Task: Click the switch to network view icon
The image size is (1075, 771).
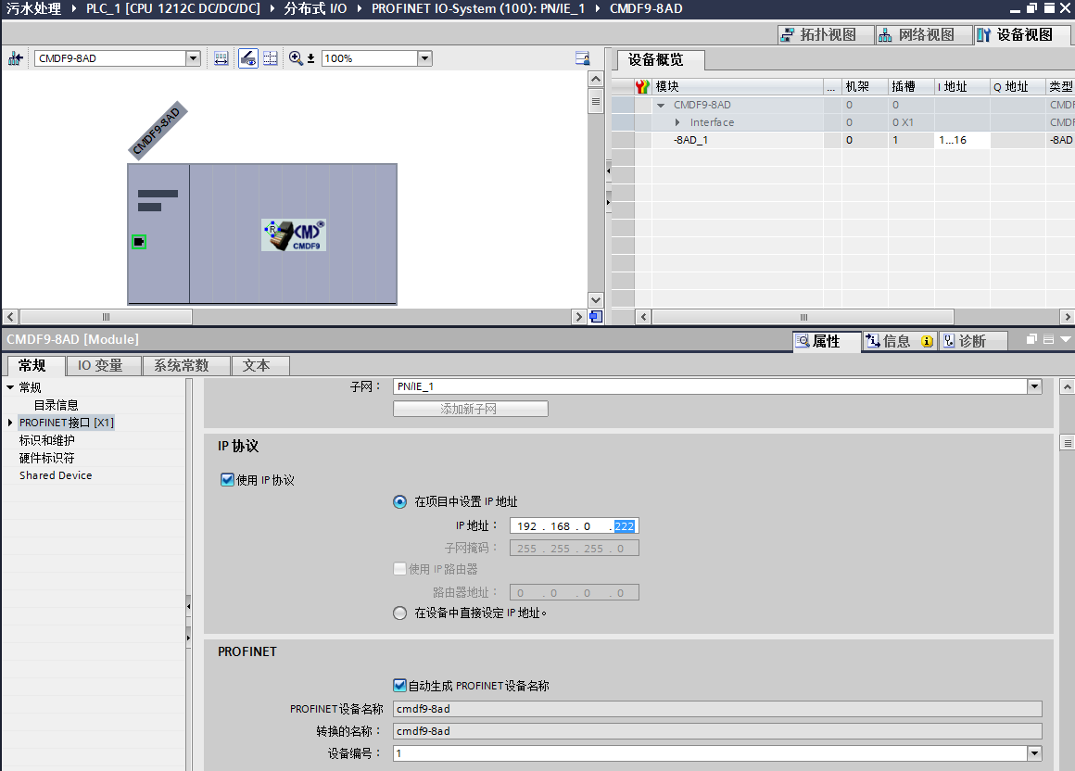Action: (x=16, y=58)
